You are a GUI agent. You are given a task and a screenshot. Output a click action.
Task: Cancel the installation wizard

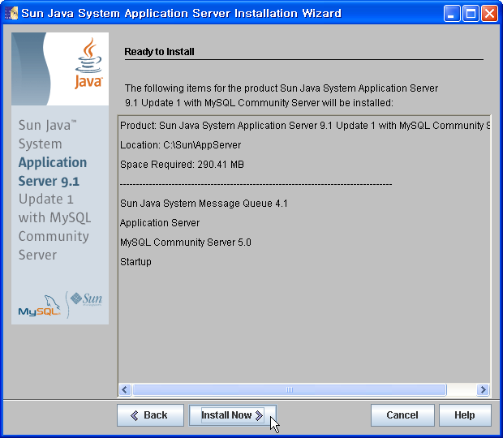pos(402,415)
